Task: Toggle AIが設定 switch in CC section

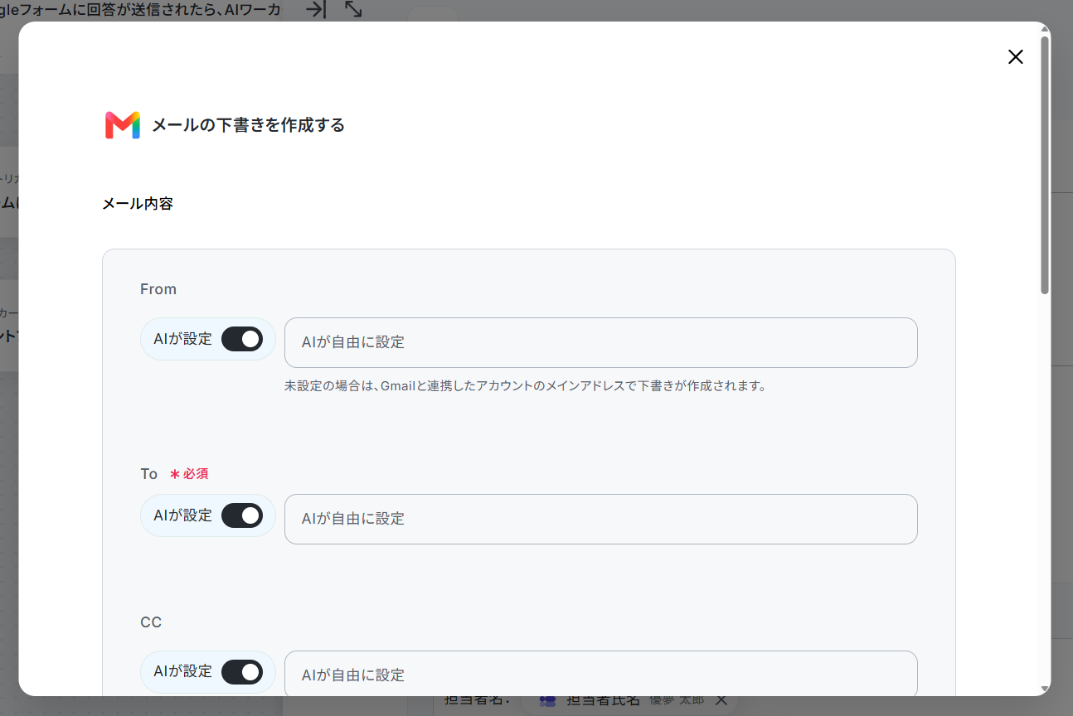Action: click(242, 672)
